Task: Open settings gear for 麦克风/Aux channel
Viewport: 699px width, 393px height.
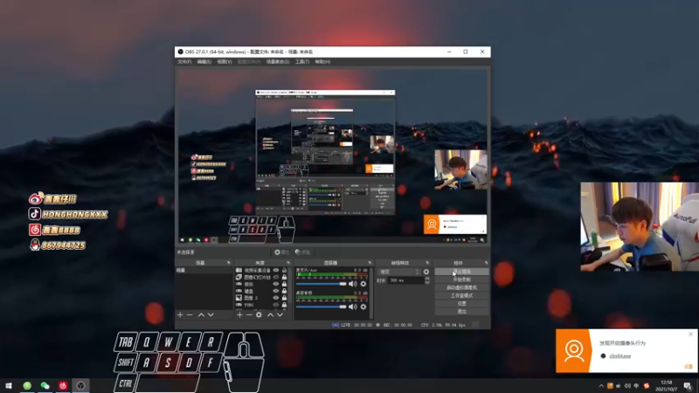Action: click(x=363, y=284)
